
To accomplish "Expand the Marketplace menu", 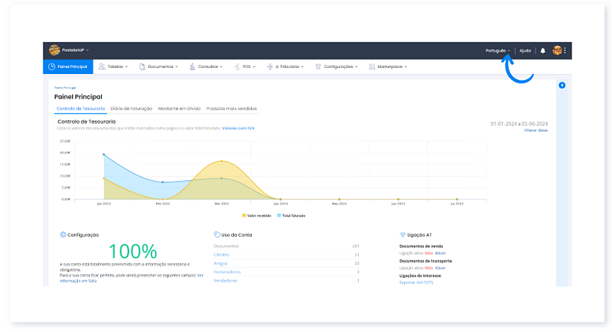I will tap(392, 66).
